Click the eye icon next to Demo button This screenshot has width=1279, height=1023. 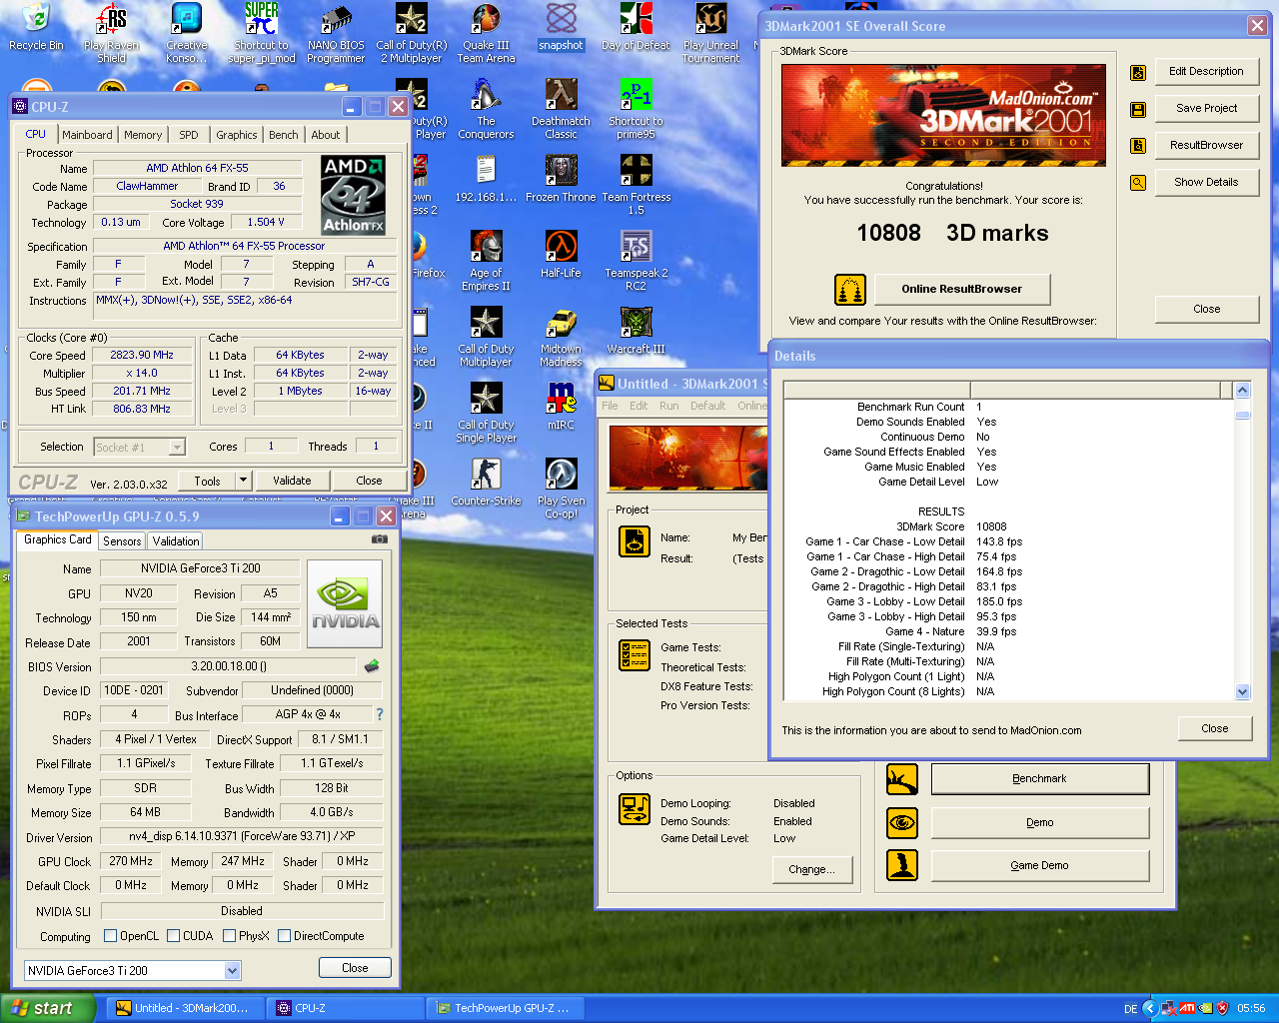click(x=902, y=822)
